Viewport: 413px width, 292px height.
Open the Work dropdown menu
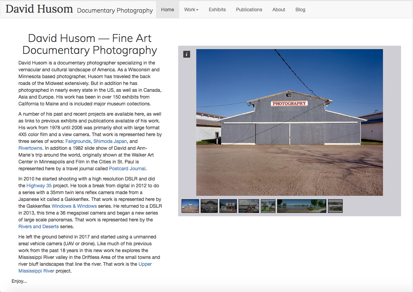coord(191,10)
